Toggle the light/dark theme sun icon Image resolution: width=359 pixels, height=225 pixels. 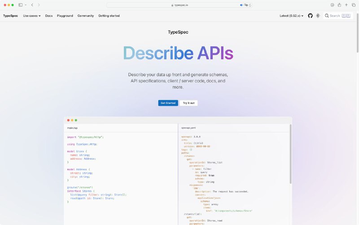click(318, 16)
